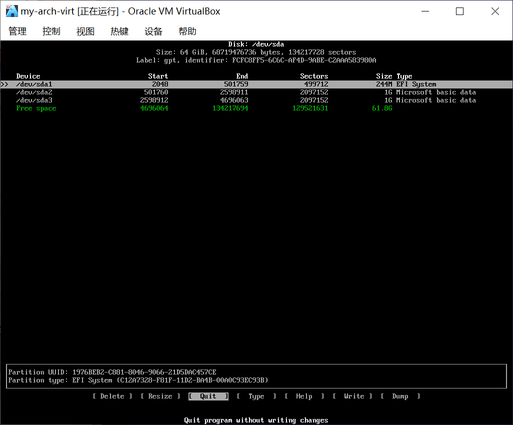Image resolution: width=513 pixels, height=425 pixels.
Task: Select the Type option in cfdisk
Action: [256, 396]
